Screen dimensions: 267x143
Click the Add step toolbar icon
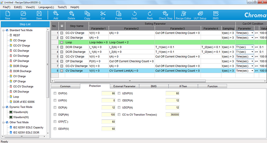56,15
